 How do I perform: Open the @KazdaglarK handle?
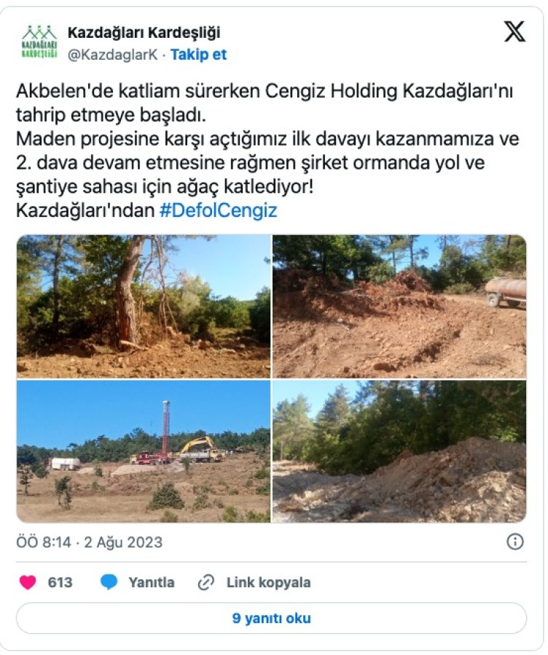(x=112, y=55)
